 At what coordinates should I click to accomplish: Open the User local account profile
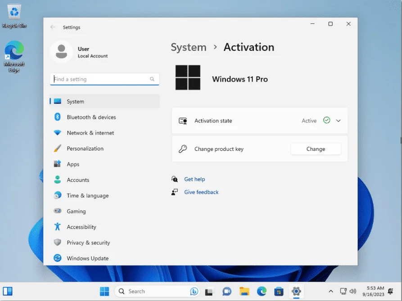tap(80, 52)
